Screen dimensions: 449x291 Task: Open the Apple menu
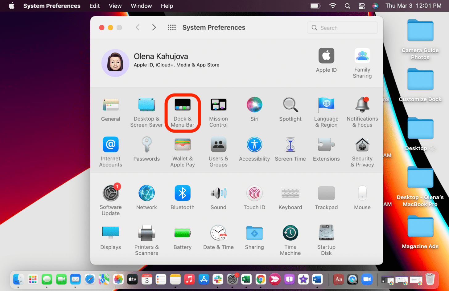pos(11,6)
